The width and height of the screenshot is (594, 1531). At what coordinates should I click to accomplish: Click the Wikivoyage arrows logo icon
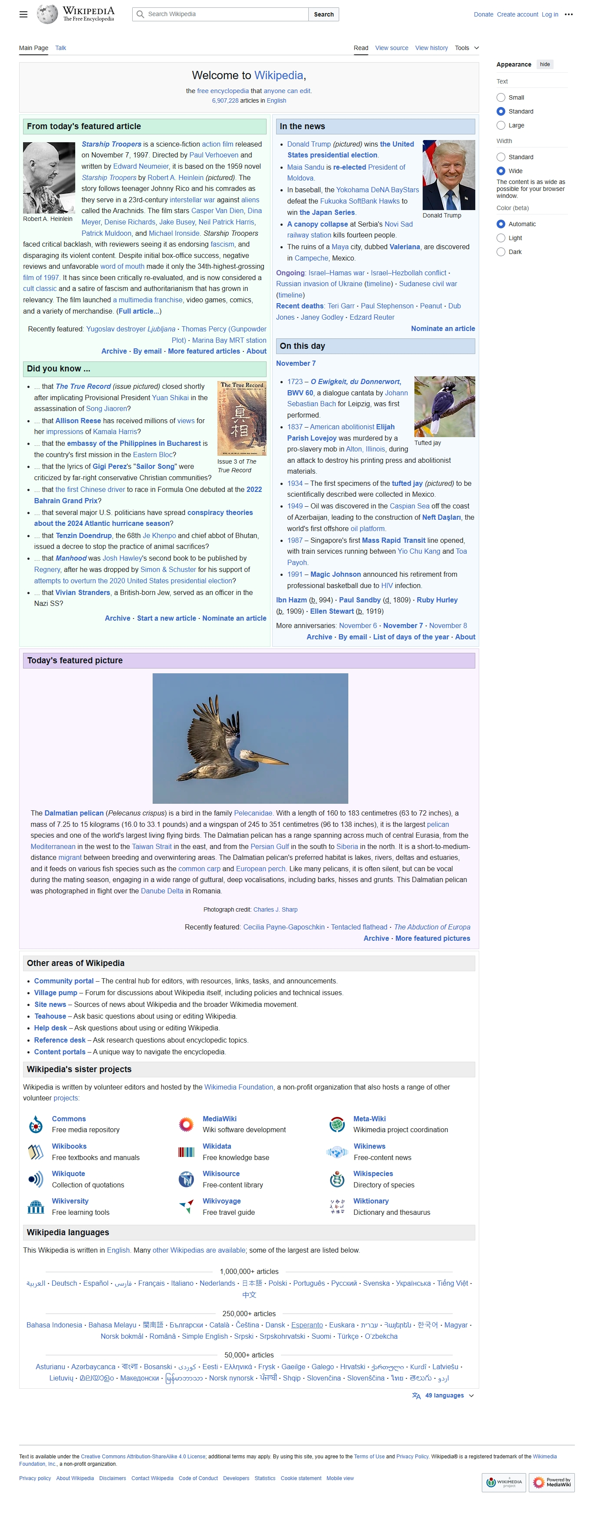pos(187,1207)
